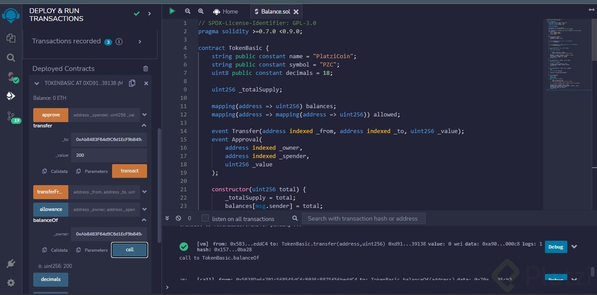Remove the TOKENBASIC deployed contract instance
Viewport: 597px width, 295px height.
[x=146, y=83]
